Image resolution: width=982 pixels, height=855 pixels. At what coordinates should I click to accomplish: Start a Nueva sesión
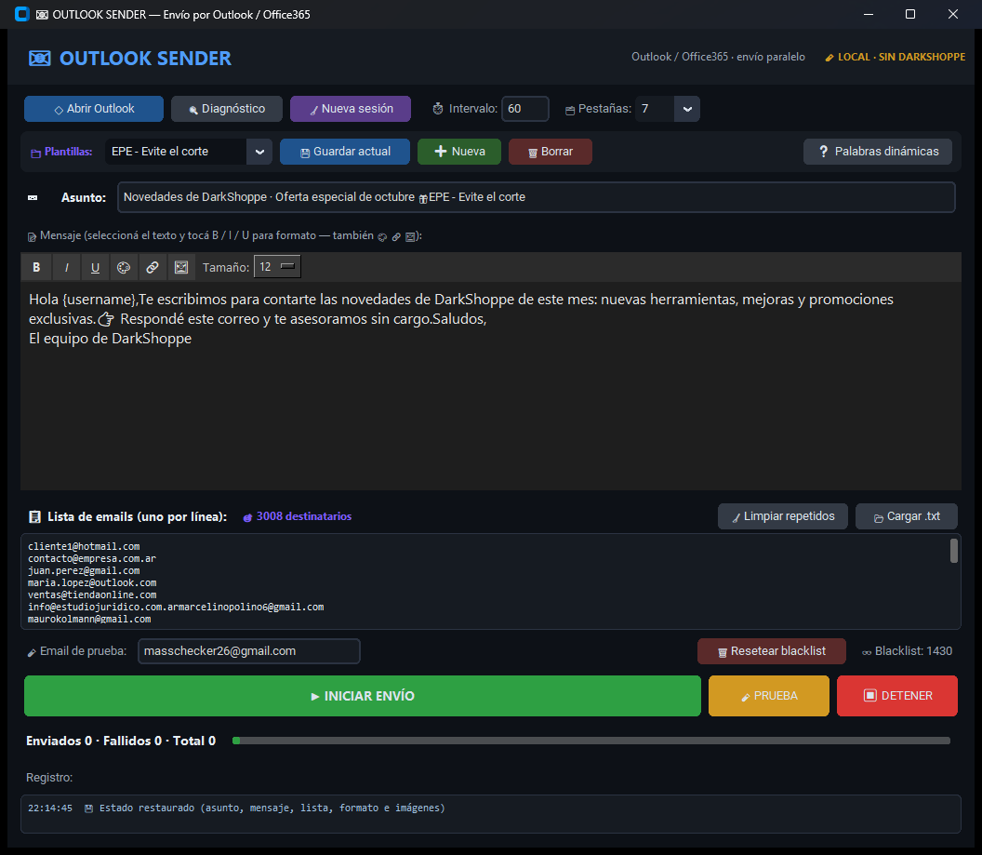pyautogui.click(x=351, y=109)
